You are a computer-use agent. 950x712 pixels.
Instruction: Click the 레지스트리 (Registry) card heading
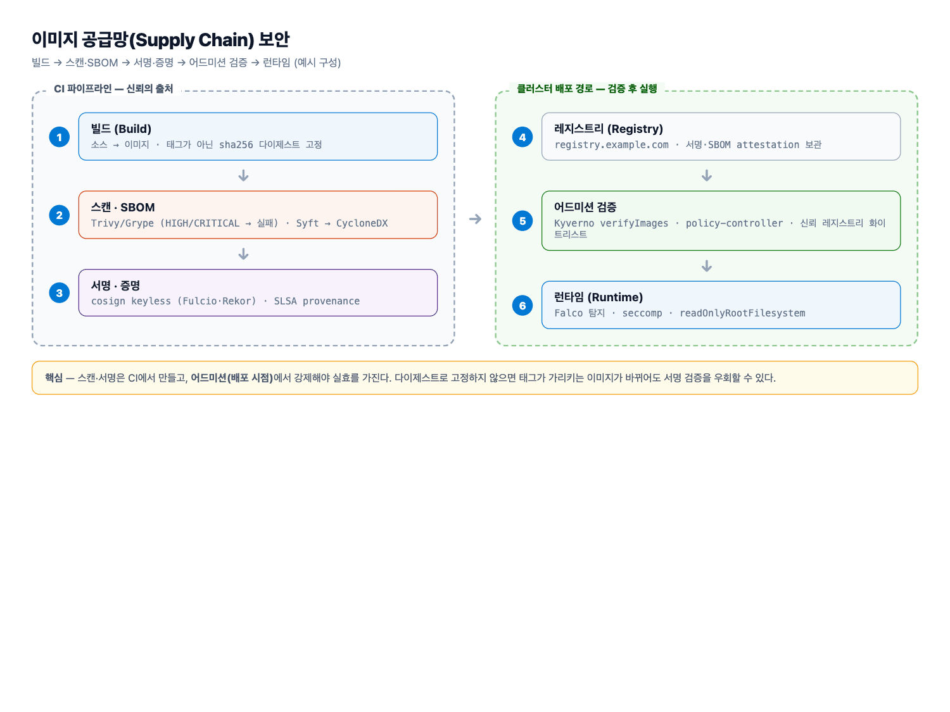coord(609,129)
